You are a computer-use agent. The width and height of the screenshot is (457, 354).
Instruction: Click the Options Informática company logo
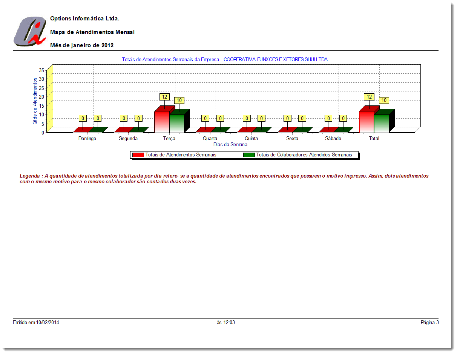point(30,31)
